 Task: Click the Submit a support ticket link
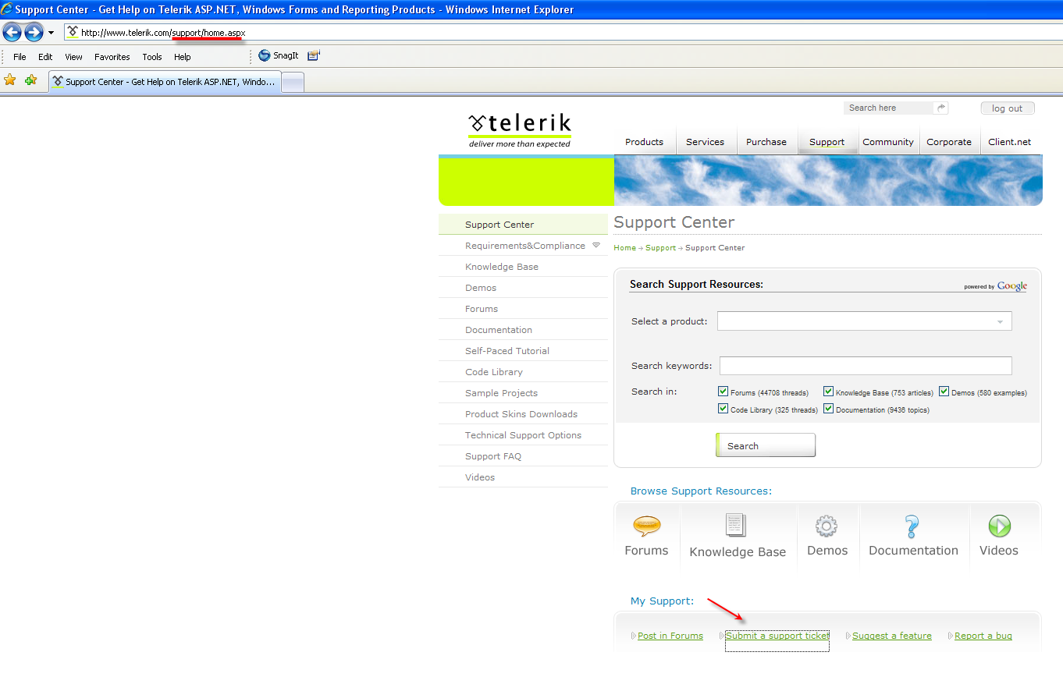pyautogui.click(x=777, y=636)
